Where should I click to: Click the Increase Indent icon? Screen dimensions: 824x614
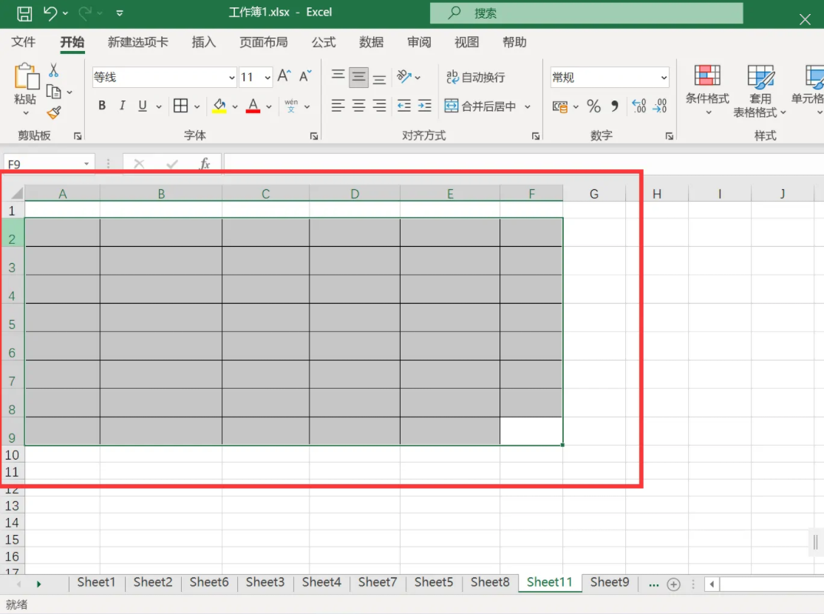[424, 106]
